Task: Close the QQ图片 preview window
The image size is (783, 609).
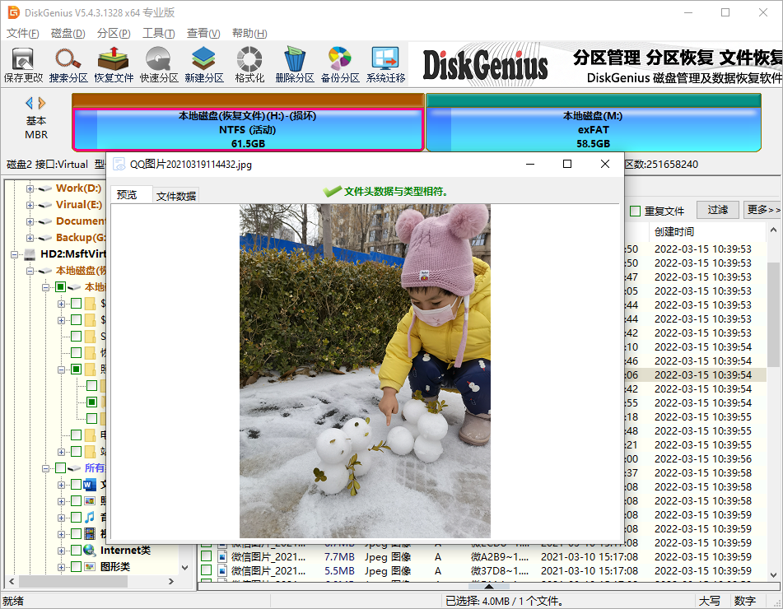Action: (604, 164)
